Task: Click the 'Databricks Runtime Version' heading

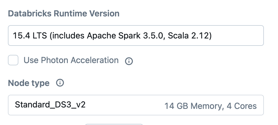Action: point(64,13)
